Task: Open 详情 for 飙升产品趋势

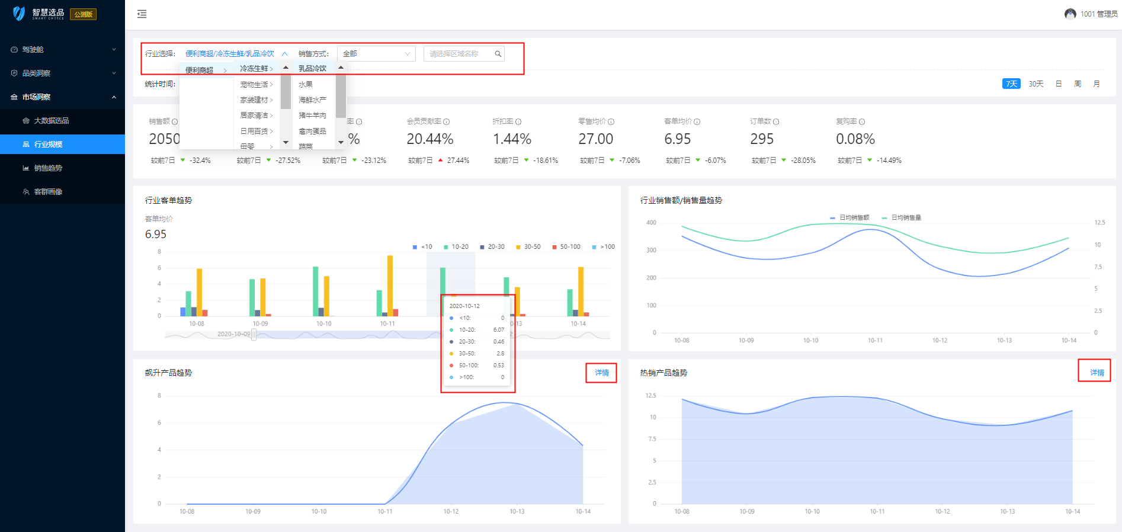Action: pyautogui.click(x=601, y=373)
